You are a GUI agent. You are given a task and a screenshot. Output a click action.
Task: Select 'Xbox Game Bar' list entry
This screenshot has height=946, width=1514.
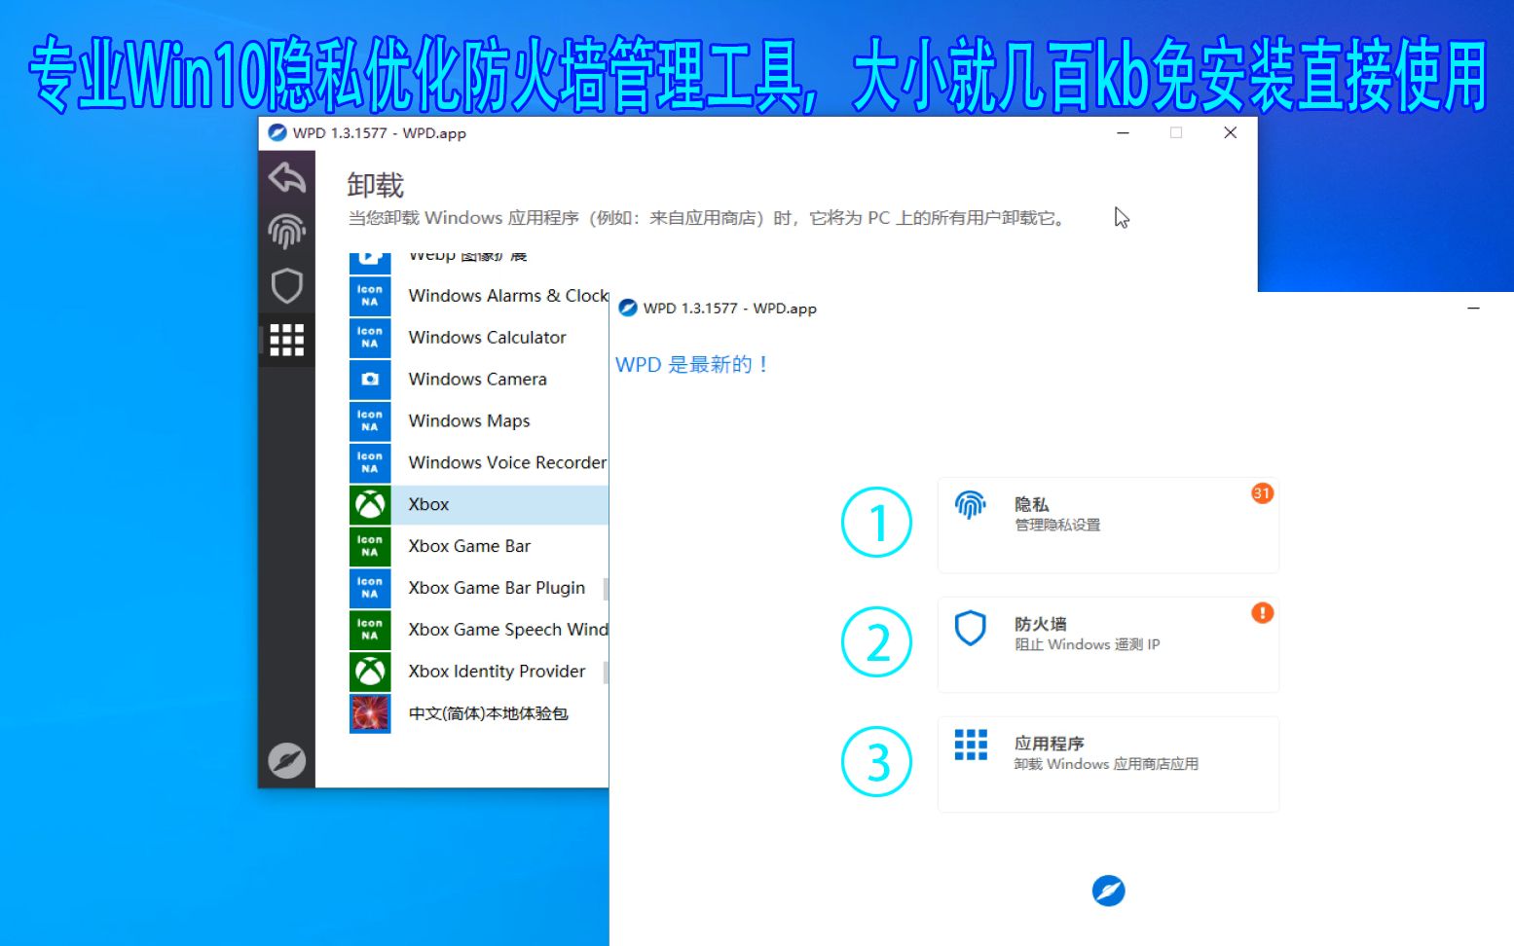click(479, 546)
